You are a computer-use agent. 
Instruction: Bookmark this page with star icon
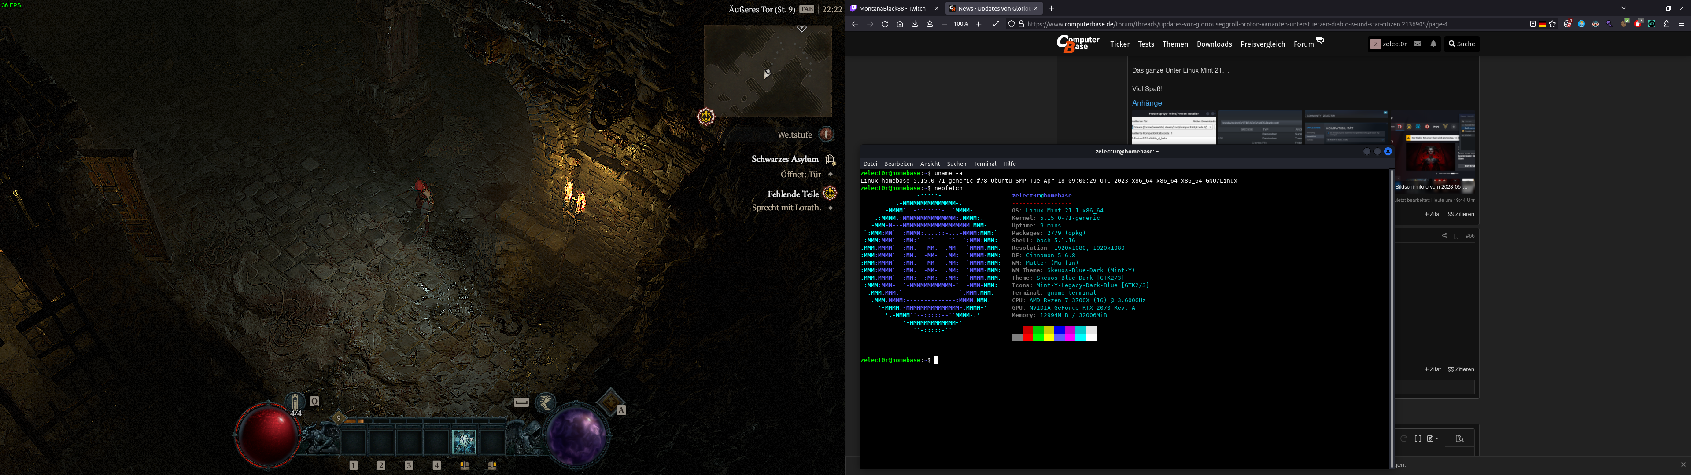(1552, 24)
